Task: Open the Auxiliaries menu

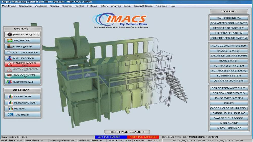Action: click(41, 6)
